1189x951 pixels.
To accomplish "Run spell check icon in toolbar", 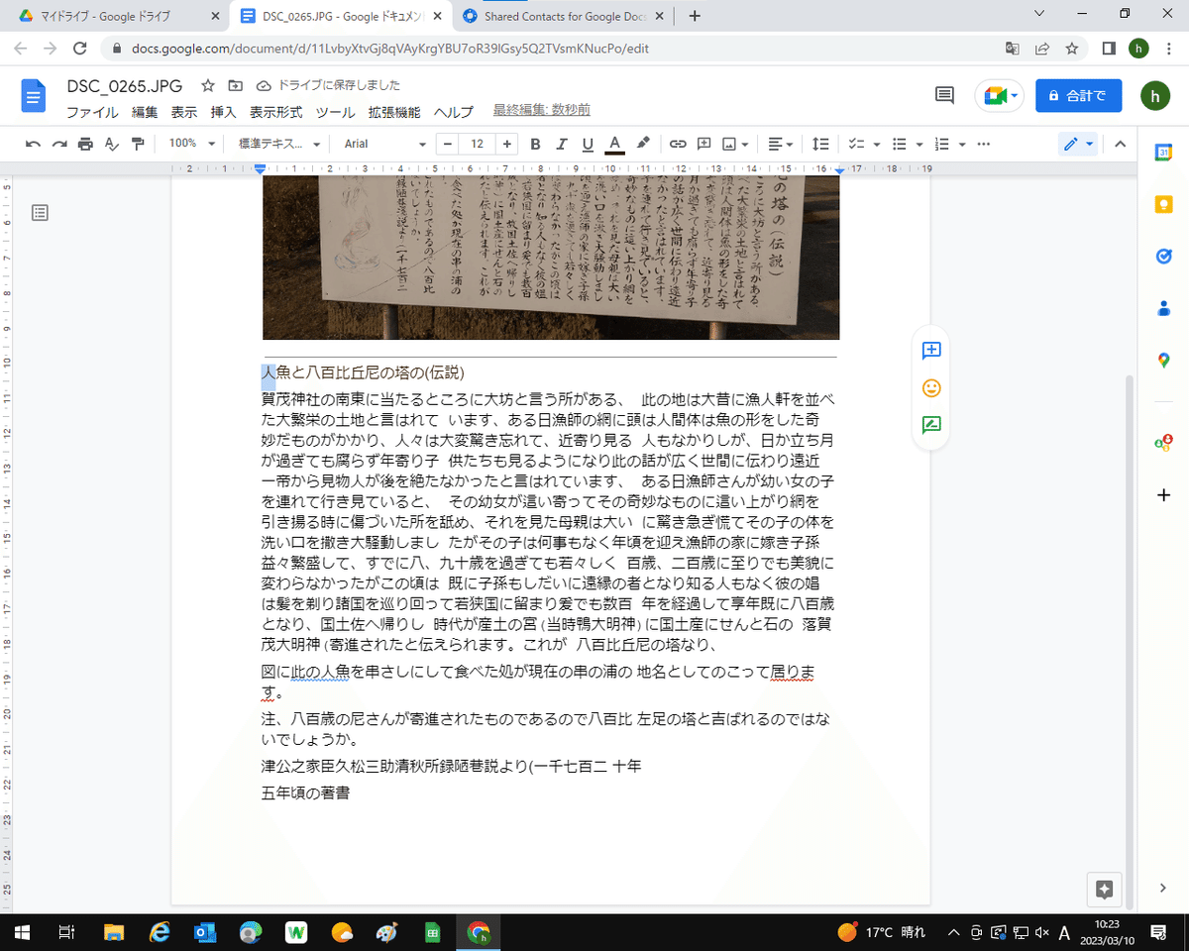I will 111,144.
